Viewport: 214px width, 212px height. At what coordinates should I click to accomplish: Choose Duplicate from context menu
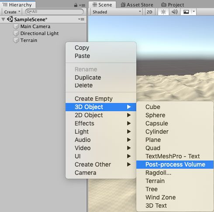[x=101, y=77]
